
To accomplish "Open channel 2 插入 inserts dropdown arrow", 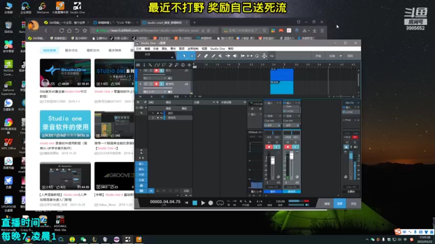I will pos(296,103).
